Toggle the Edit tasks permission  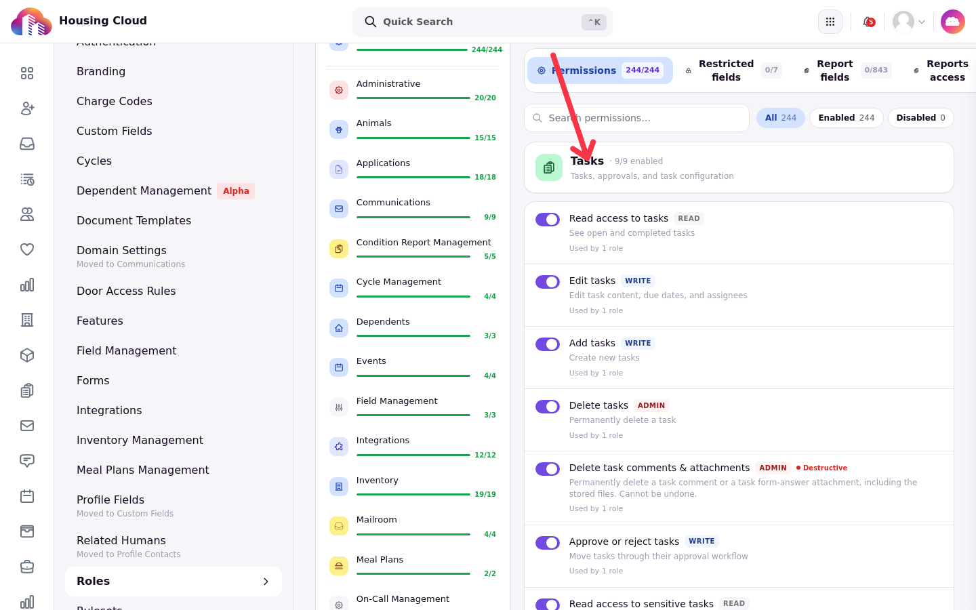(548, 282)
